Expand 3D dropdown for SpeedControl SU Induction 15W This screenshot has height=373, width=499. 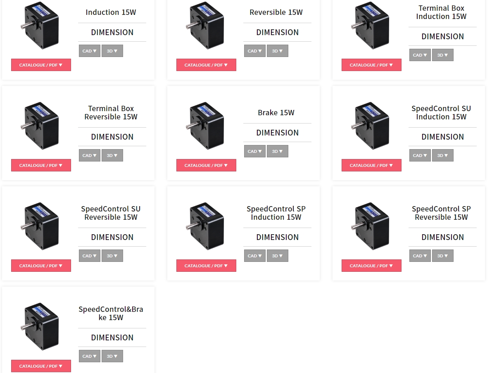click(x=442, y=155)
